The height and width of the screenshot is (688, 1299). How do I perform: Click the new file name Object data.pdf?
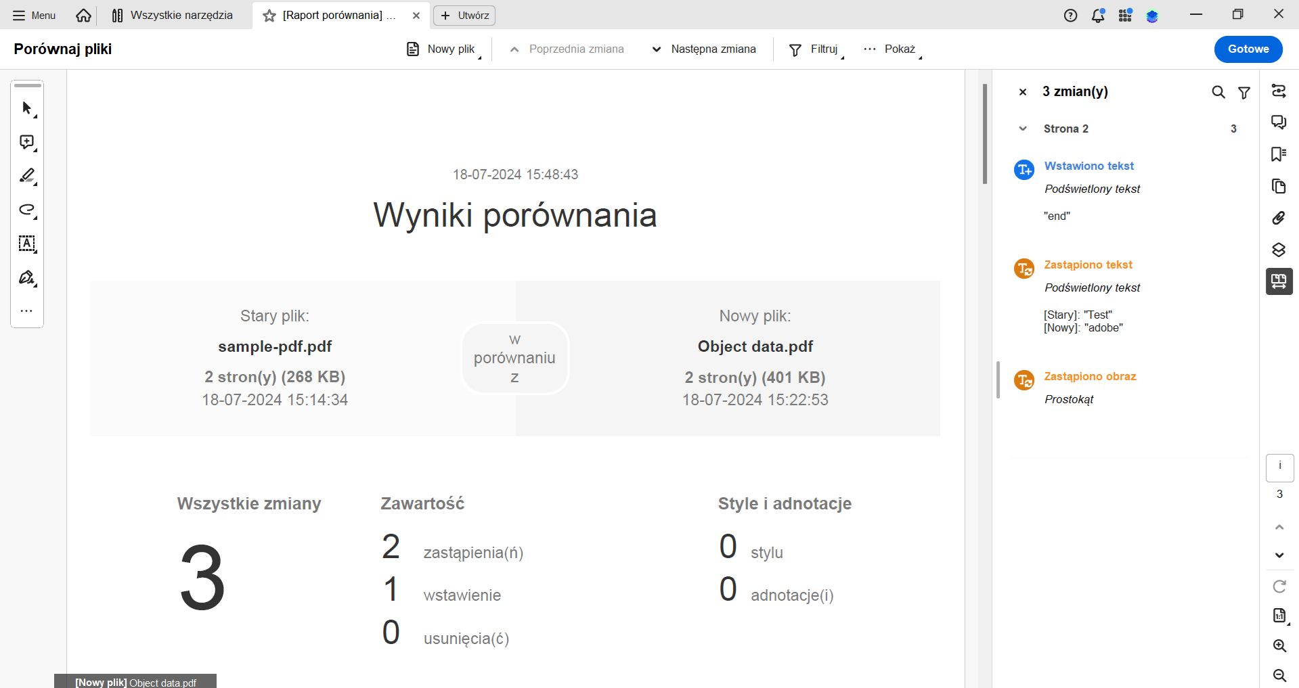[755, 346]
